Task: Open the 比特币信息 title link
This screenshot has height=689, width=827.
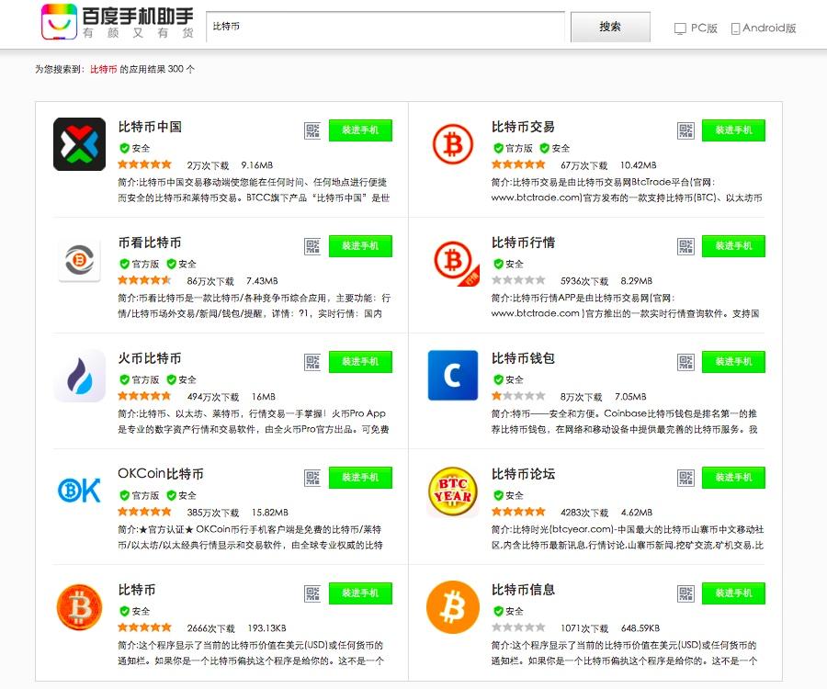Action: pos(523,590)
